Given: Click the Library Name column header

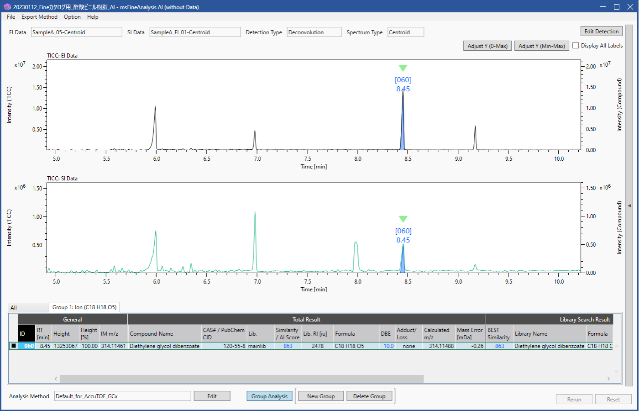Looking at the screenshot, I should click(549, 334).
